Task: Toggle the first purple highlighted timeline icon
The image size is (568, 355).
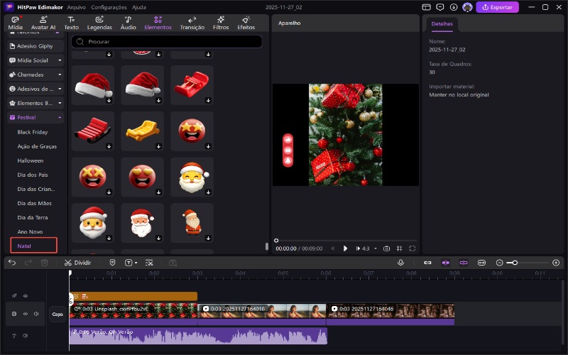Action: [446, 263]
